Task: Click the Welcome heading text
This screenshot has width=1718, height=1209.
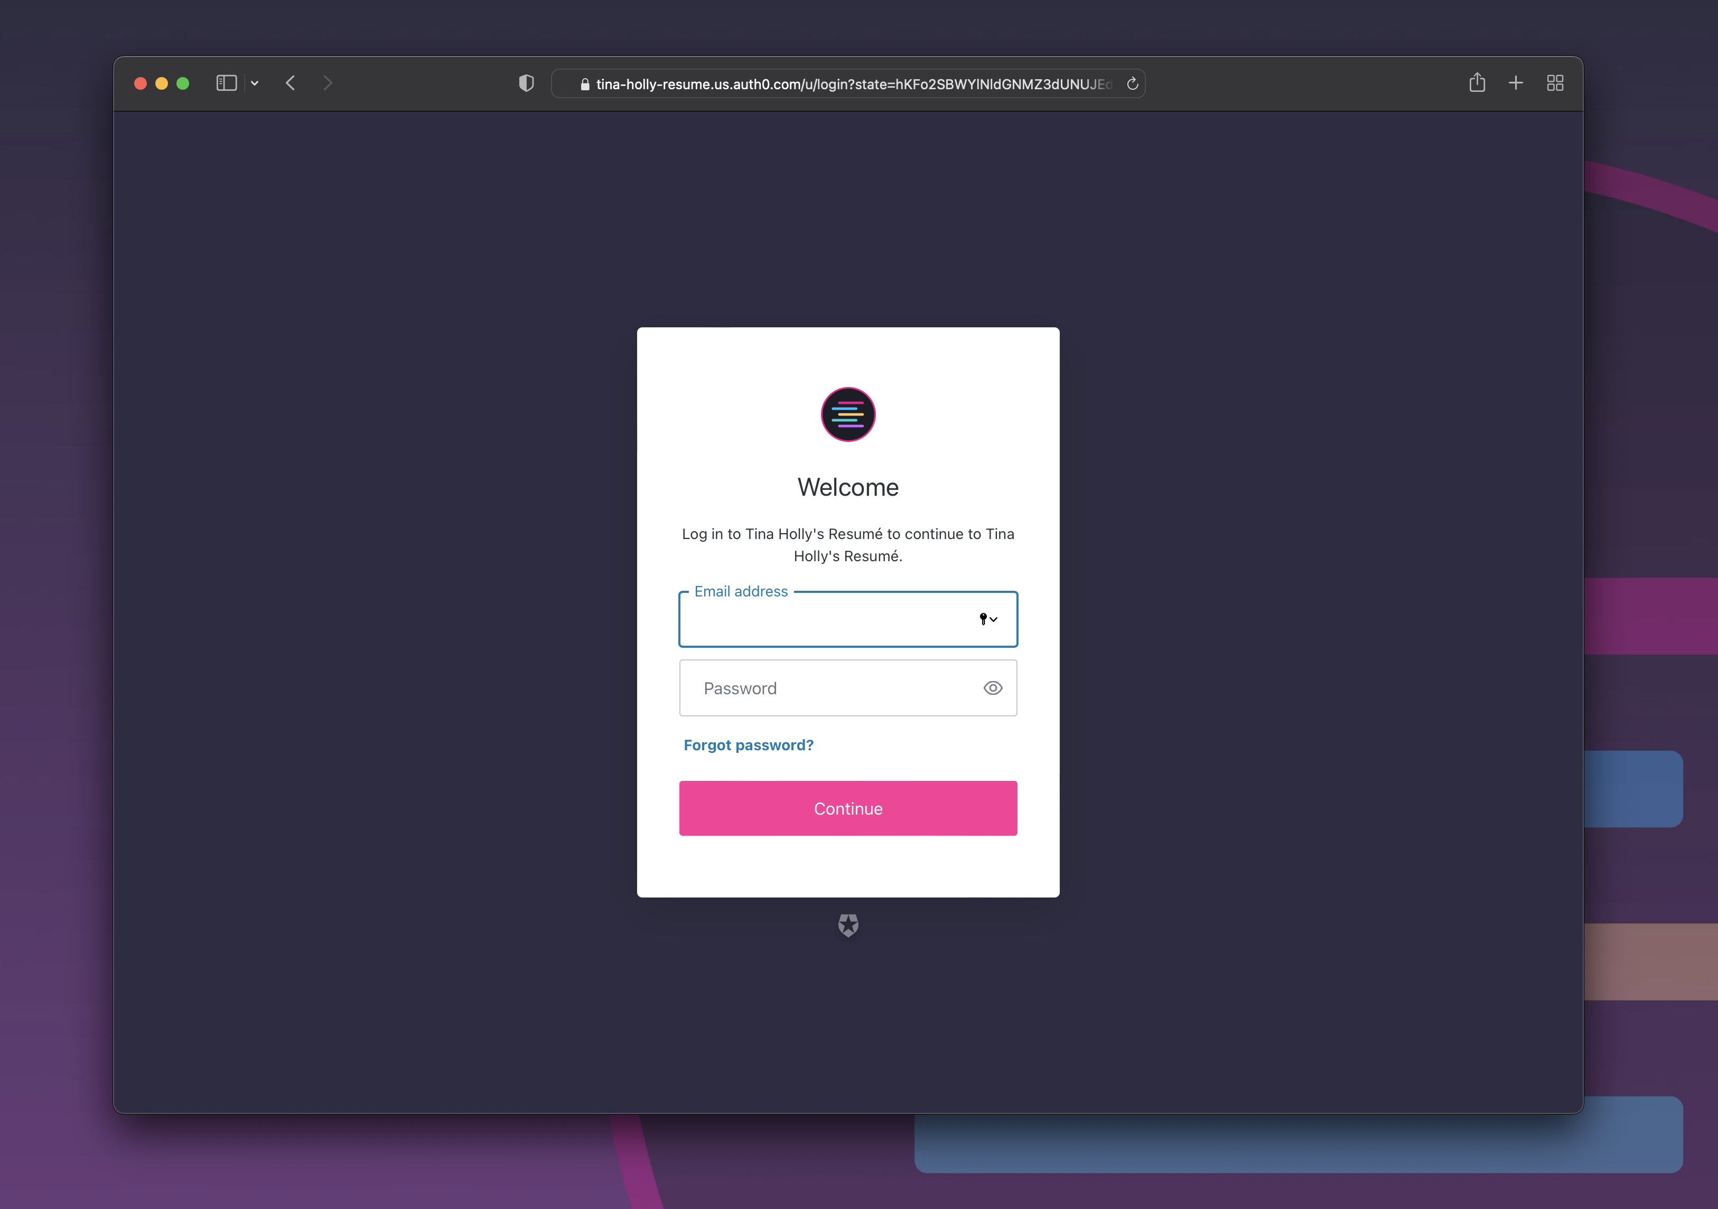Action: click(x=848, y=487)
